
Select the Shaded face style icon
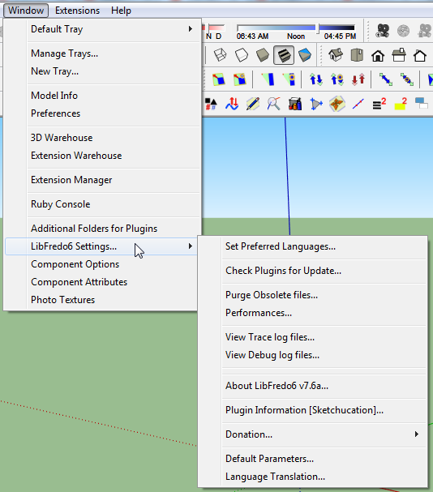tap(263, 55)
